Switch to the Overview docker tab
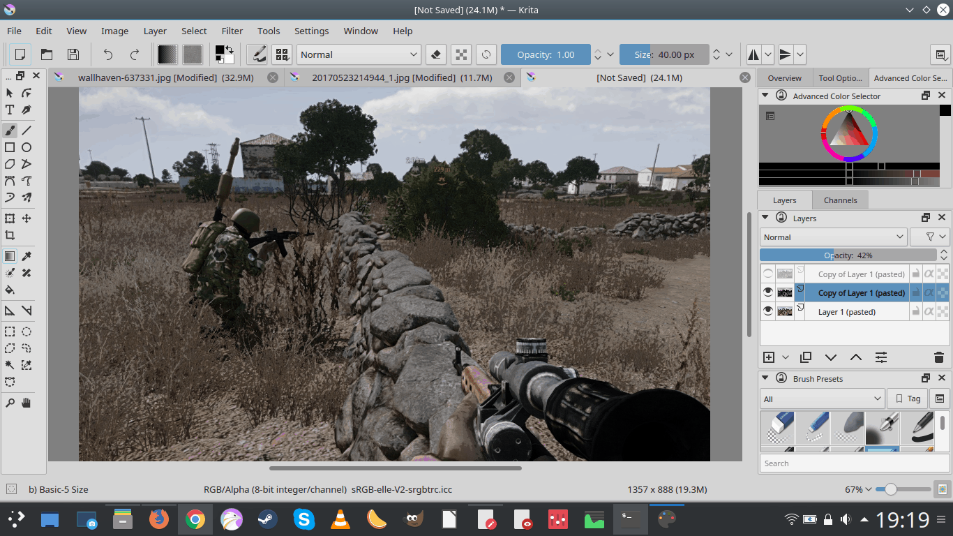This screenshot has height=536, width=953. pyautogui.click(x=785, y=78)
